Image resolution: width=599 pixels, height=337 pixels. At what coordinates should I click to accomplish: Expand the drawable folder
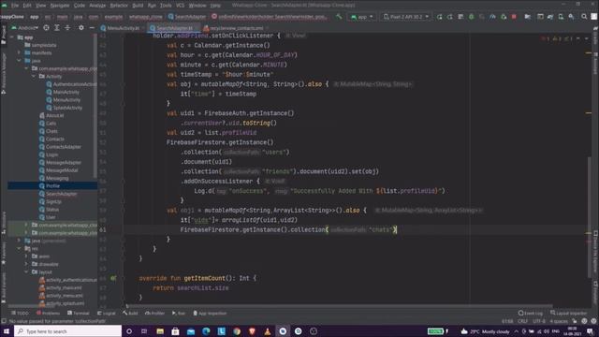pyautogui.click(x=26, y=264)
